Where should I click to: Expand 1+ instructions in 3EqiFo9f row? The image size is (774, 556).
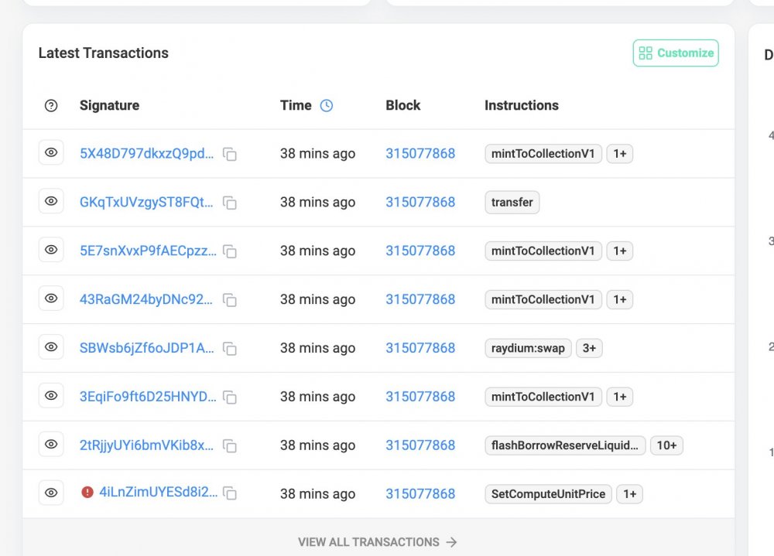(x=619, y=397)
